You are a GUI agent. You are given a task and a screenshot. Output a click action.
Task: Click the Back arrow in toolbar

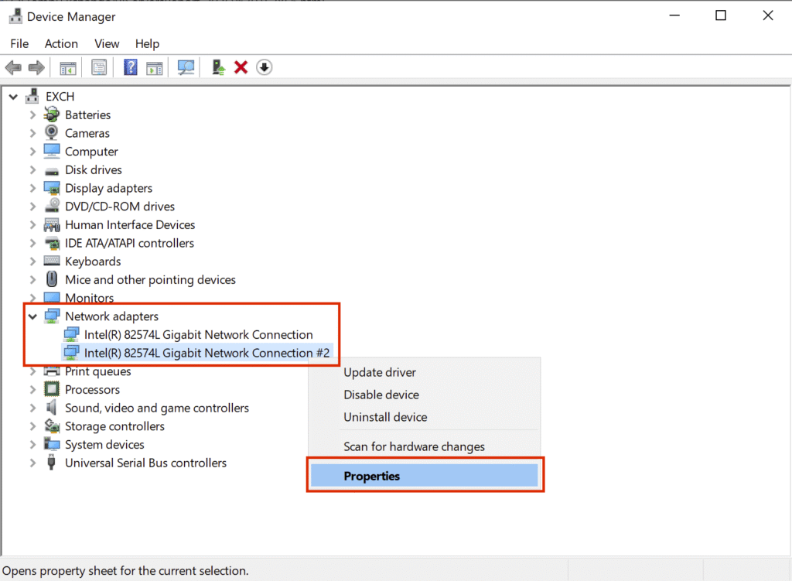(13, 68)
